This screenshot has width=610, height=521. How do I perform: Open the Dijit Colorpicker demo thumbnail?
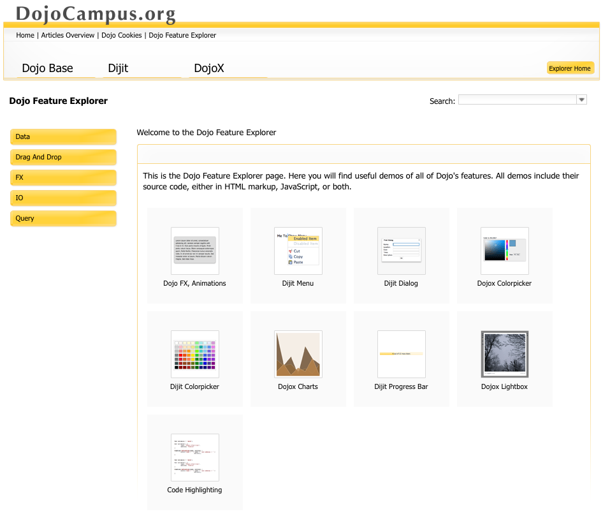point(195,354)
